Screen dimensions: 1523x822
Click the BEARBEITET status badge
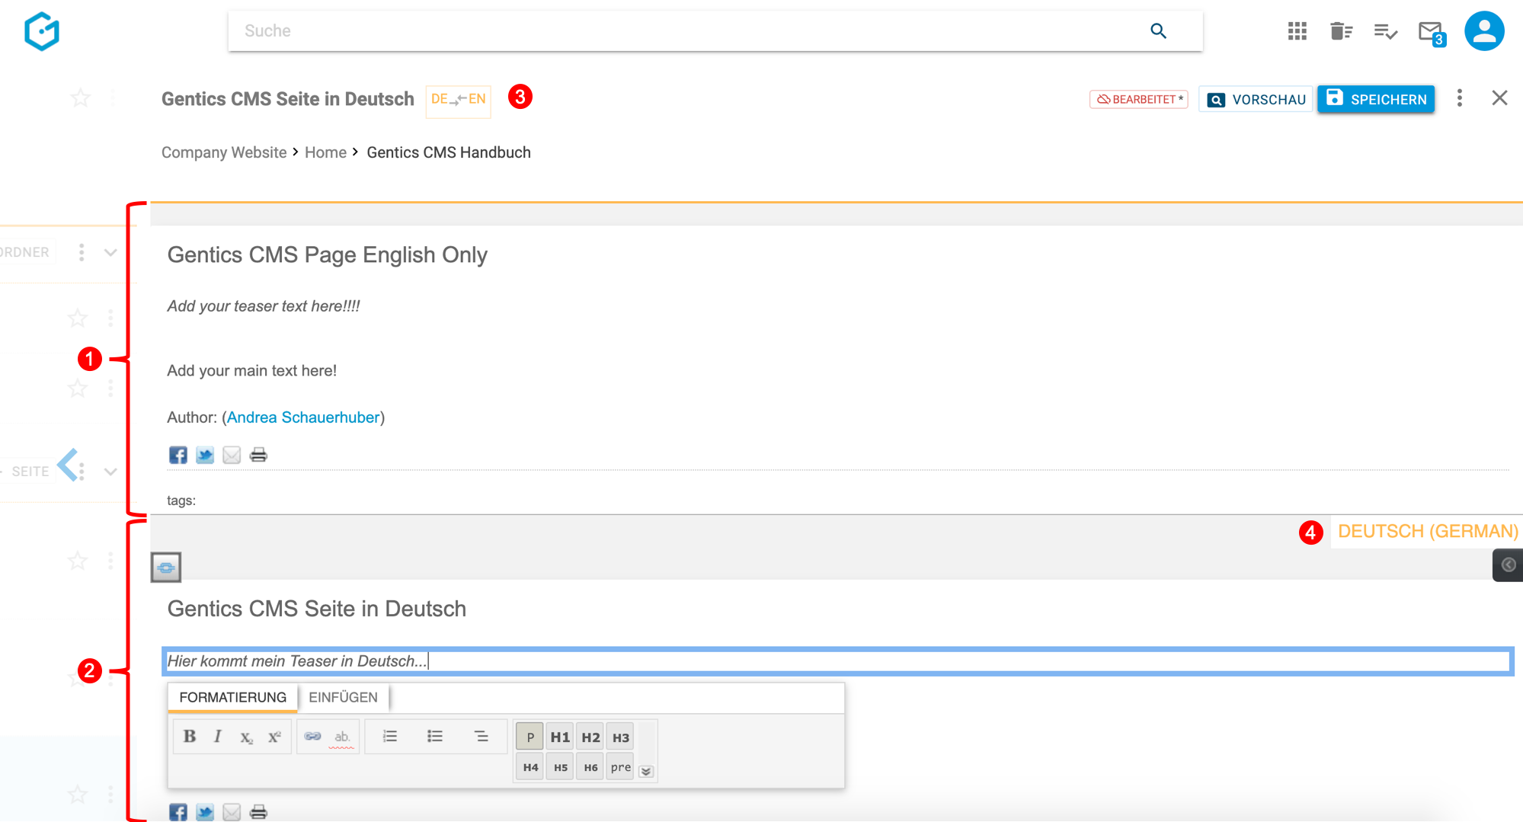click(x=1138, y=100)
